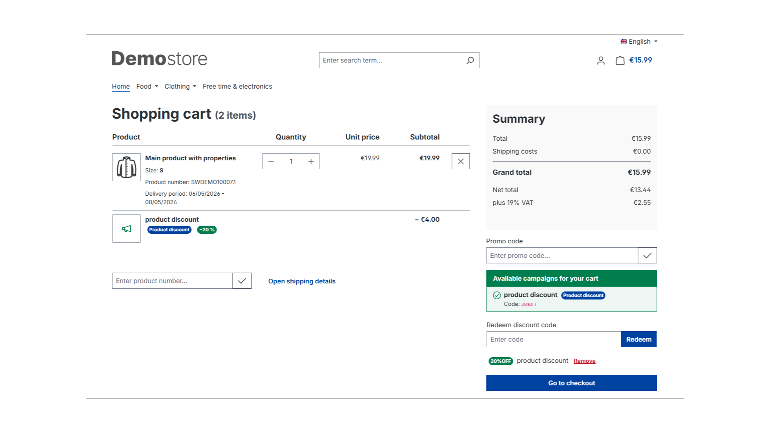
Task: Click the campaign check-circle icon
Action: coord(496,295)
